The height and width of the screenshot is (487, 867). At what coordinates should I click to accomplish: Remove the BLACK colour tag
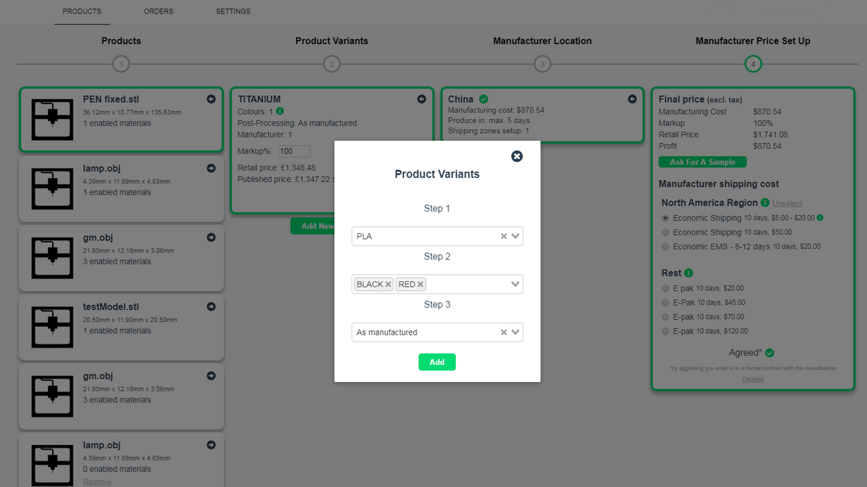388,285
